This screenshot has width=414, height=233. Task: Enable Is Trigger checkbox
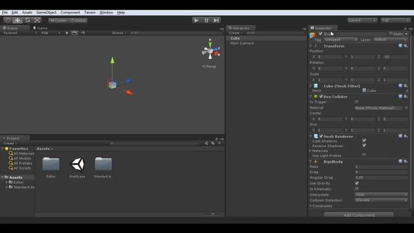tap(356, 102)
